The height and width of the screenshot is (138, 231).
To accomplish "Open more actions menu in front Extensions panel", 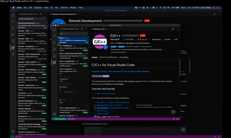I will pyautogui.click(x=86, y=29).
